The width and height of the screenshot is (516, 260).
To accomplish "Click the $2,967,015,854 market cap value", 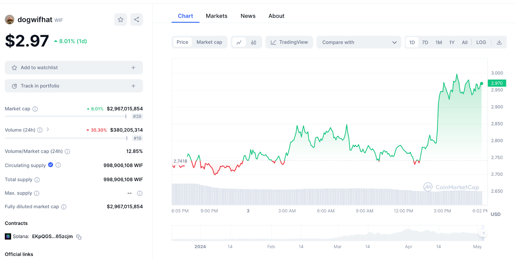I will tap(125, 109).
